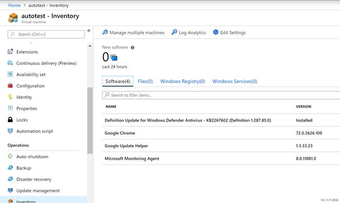Click the sidebar scroll up arrow

pyautogui.click(x=90, y=46)
